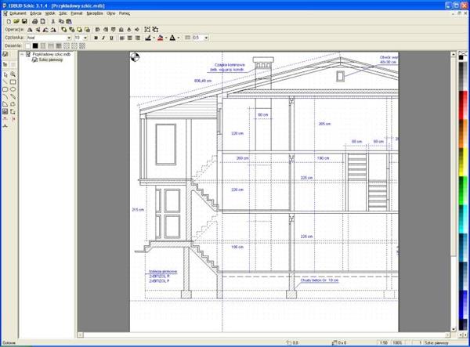Click the Print icon in toolbar
Image resolution: width=470 pixels, height=347 pixels.
(34, 21)
